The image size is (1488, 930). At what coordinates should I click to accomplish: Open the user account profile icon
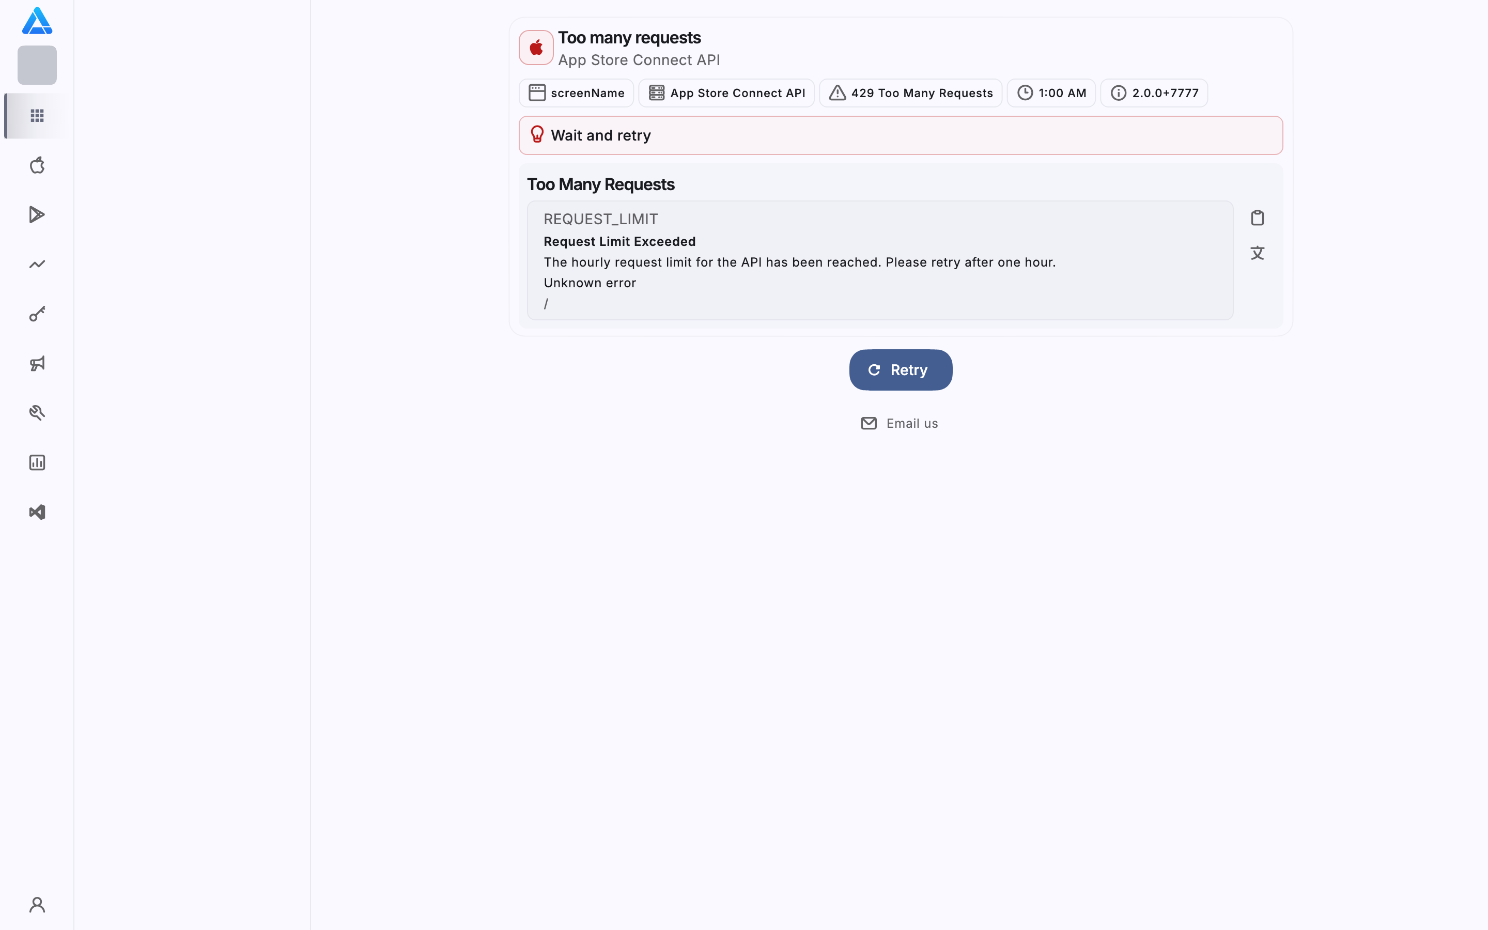[37, 905]
